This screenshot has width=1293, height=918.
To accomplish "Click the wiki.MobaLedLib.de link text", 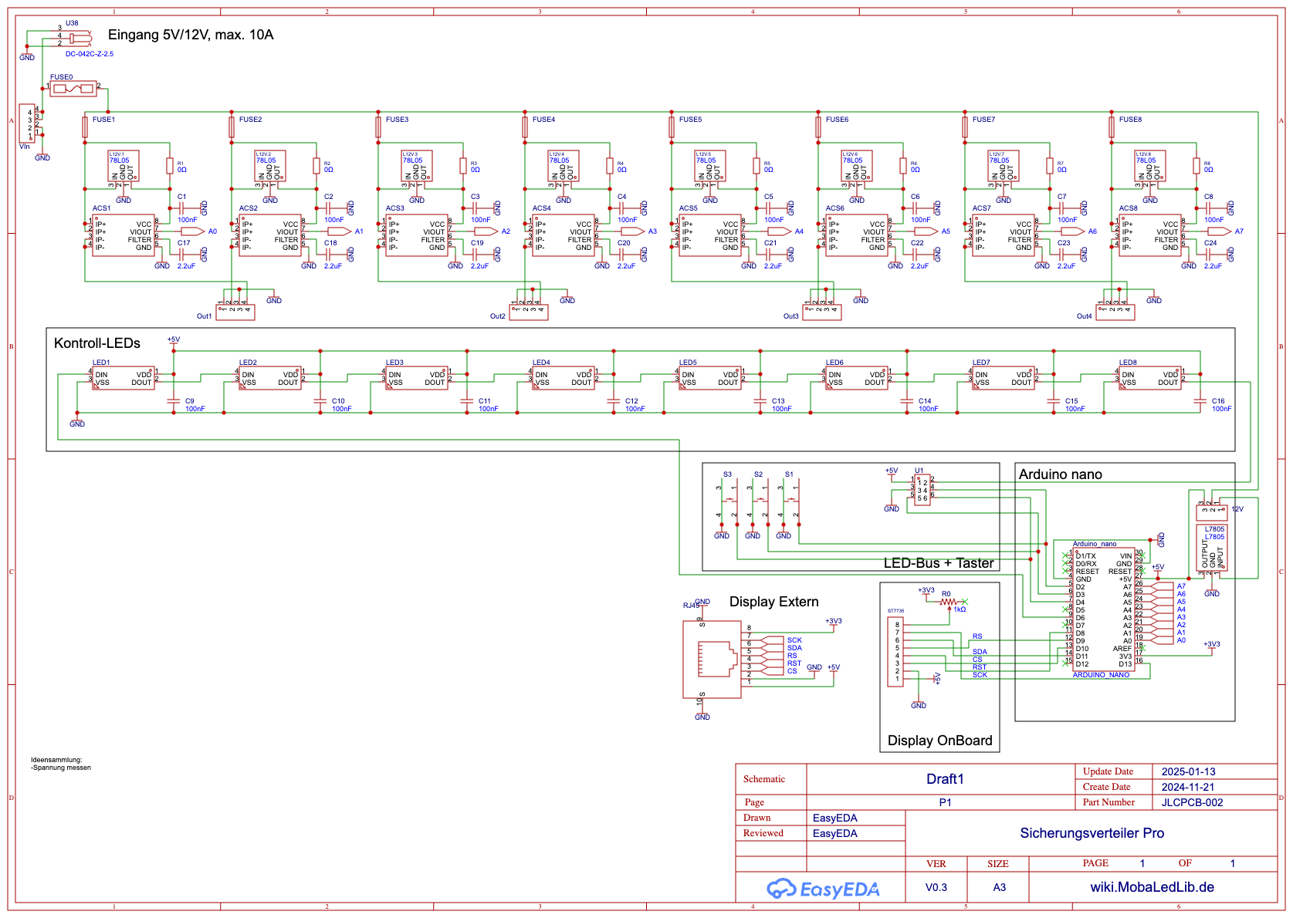I will (x=1152, y=887).
